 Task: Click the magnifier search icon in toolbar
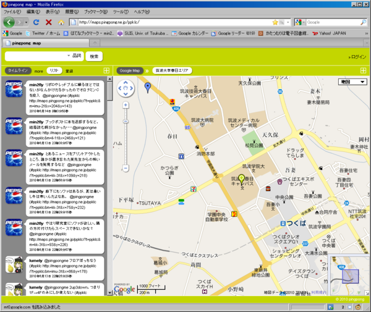tap(363, 22)
